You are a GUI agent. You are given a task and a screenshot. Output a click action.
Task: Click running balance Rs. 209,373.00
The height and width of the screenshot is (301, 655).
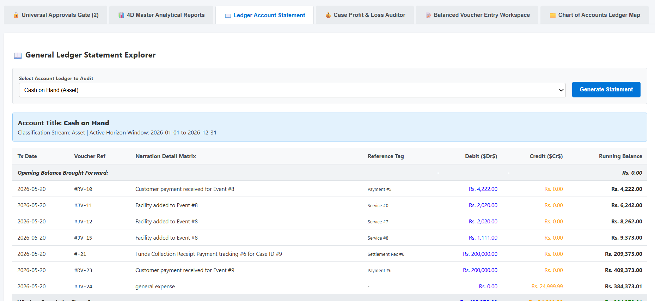click(x=624, y=254)
